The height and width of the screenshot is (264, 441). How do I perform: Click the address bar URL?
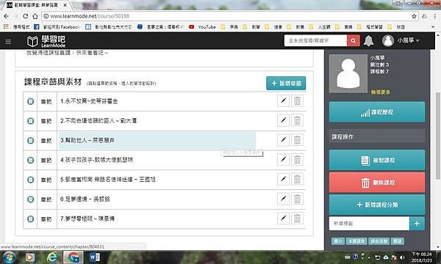[90, 16]
